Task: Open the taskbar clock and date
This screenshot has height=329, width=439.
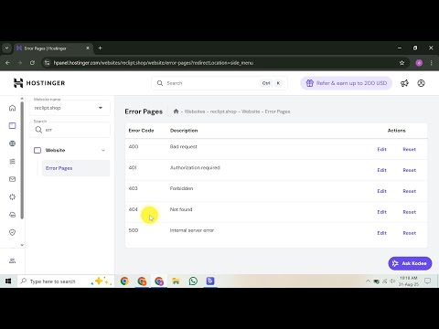Action: pyautogui.click(x=409, y=281)
